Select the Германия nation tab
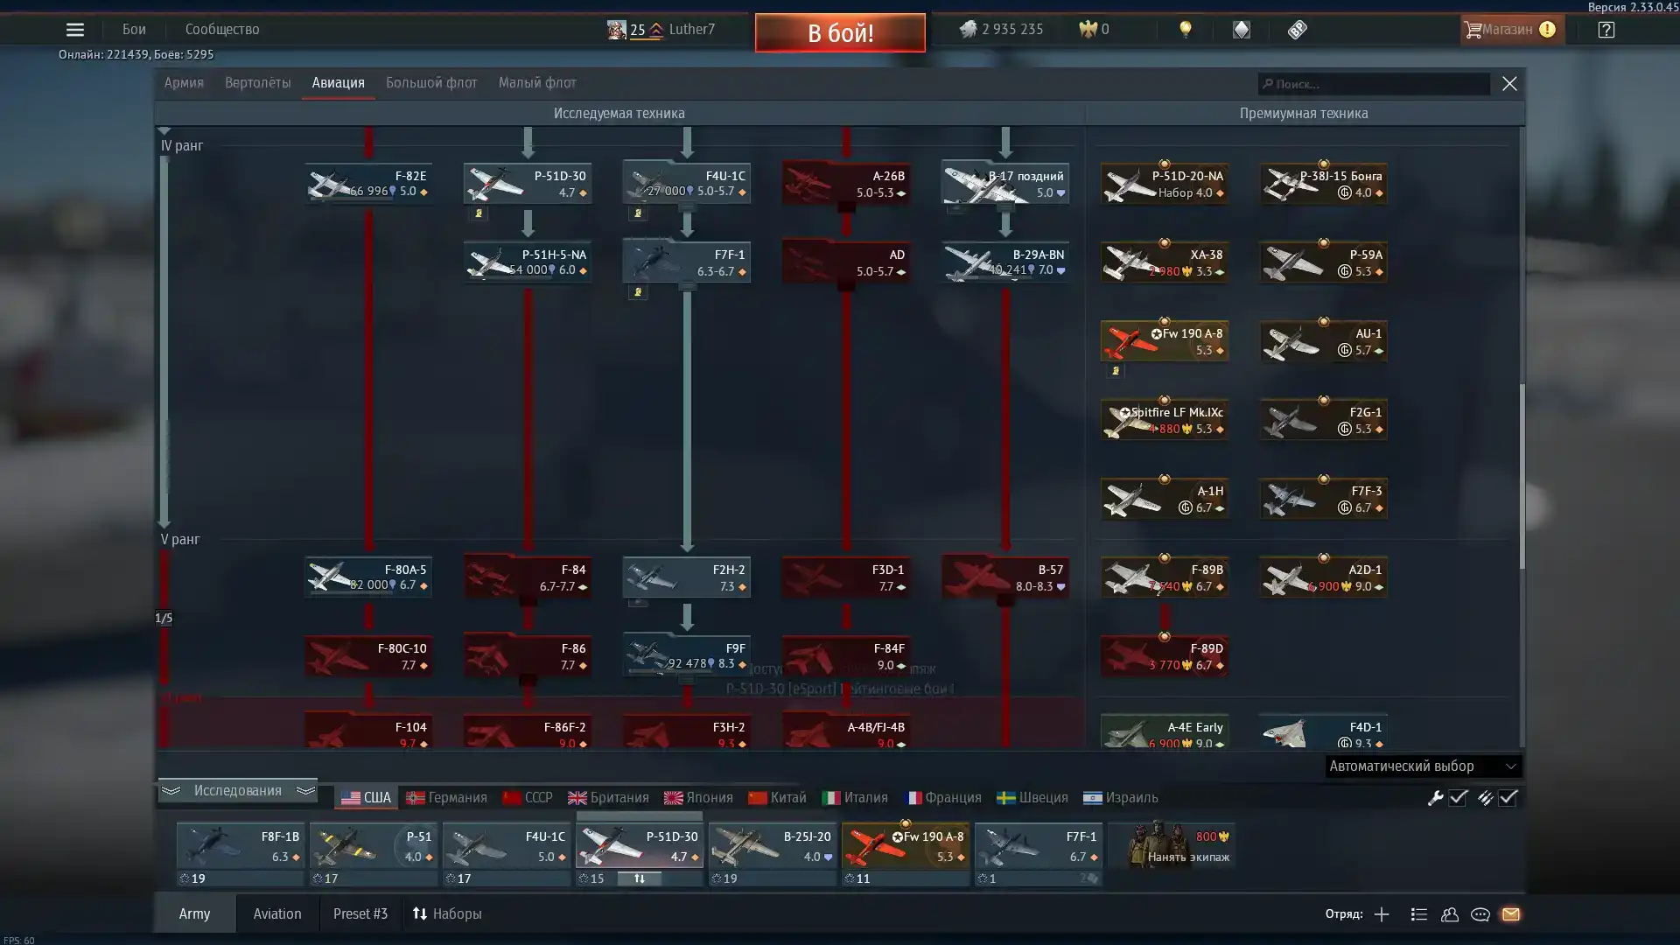 click(446, 798)
